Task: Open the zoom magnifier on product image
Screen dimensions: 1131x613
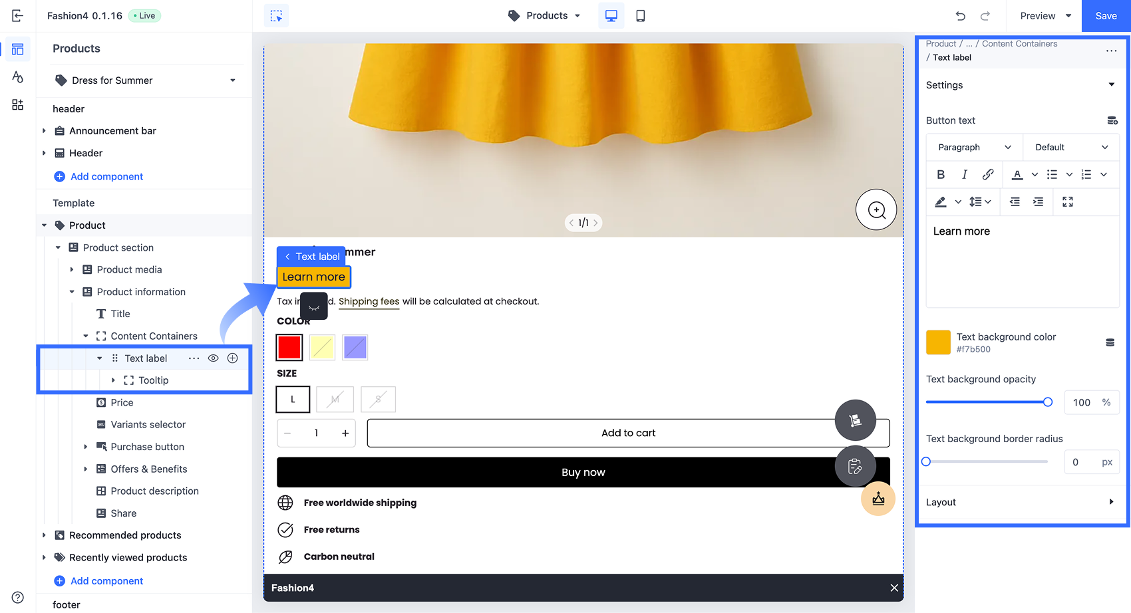Action: [x=876, y=209]
